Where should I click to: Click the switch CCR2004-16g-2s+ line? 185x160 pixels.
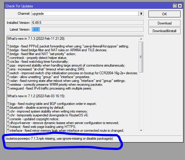72,73
